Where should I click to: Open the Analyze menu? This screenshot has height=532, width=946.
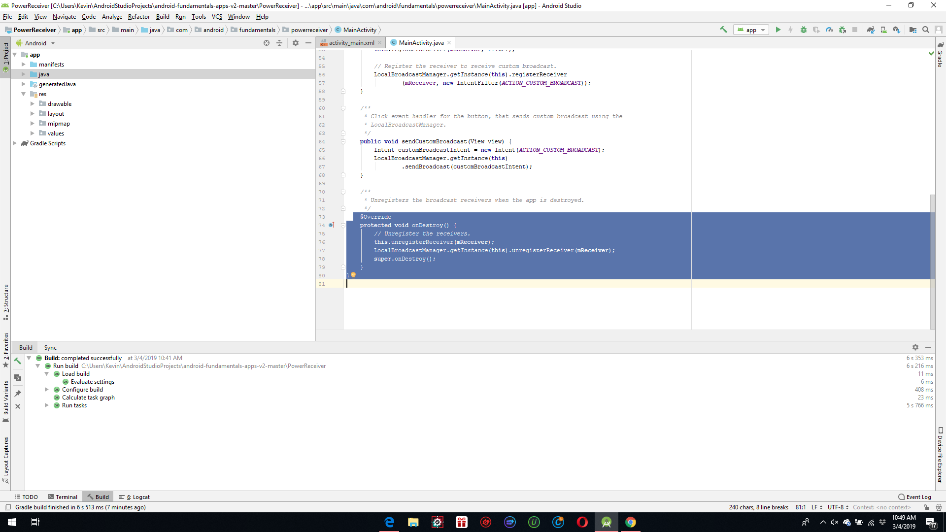112,17
